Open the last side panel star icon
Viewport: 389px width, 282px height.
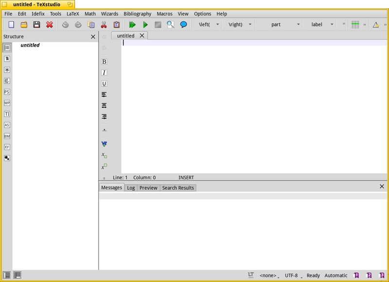point(7,158)
